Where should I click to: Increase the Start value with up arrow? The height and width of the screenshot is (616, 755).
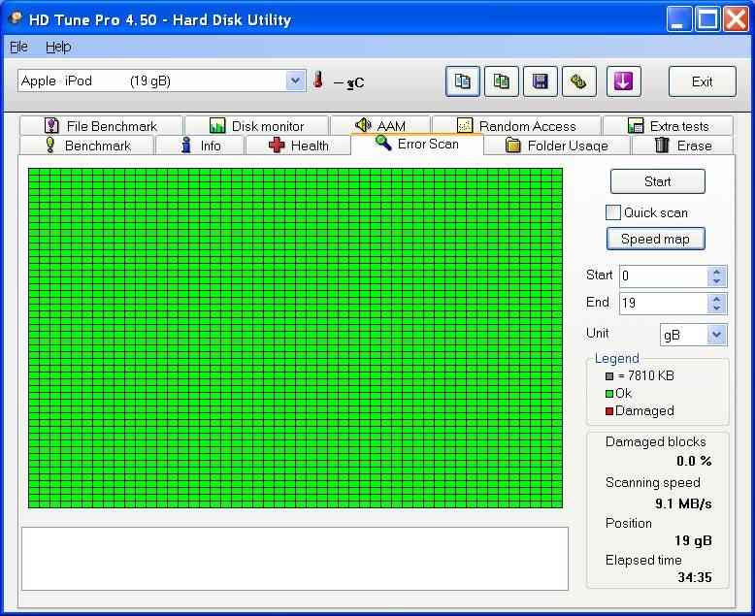[x=716, y=271]
